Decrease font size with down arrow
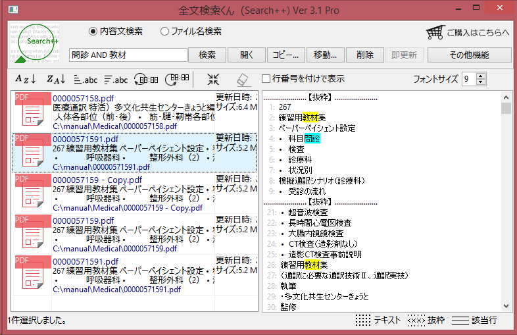The width and height of the screenshot is (517, 335). click(481, 82)
